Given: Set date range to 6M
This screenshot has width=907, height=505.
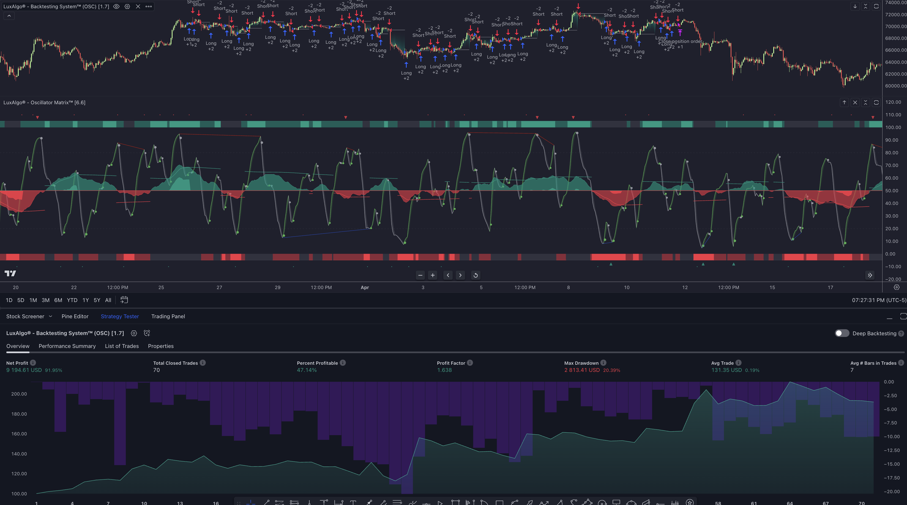Looking at the screenshot, I should pos(58,300).
